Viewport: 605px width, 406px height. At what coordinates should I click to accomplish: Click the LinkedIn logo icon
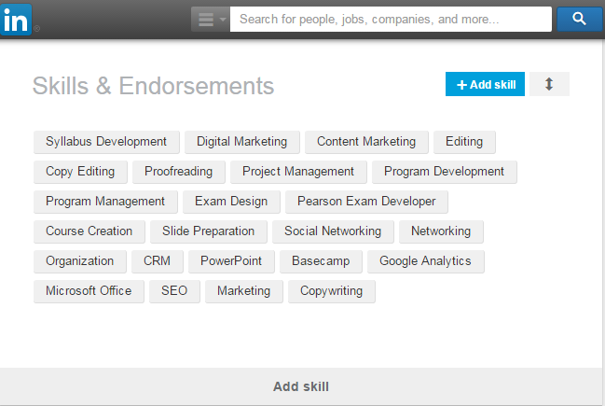click(16, 20)
